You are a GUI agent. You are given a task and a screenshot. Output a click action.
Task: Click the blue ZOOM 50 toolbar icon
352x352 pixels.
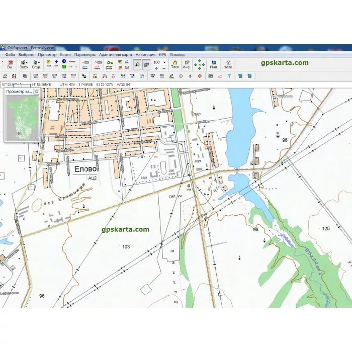click(x=54, y=76)
